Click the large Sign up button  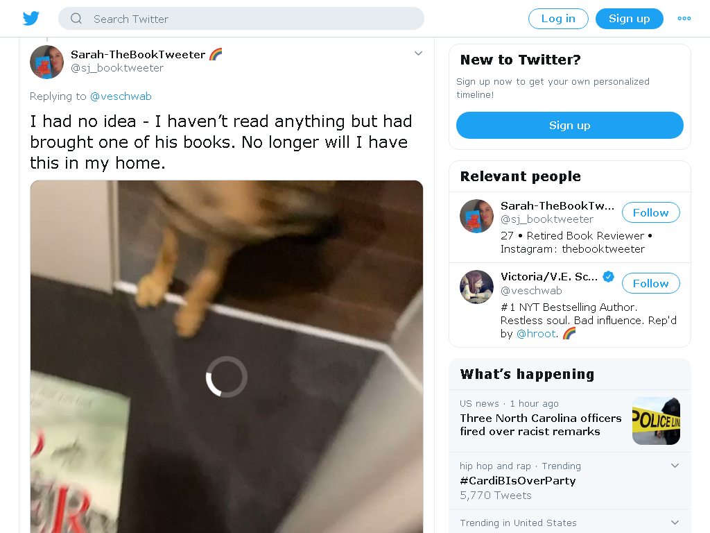tap(570, 125)
